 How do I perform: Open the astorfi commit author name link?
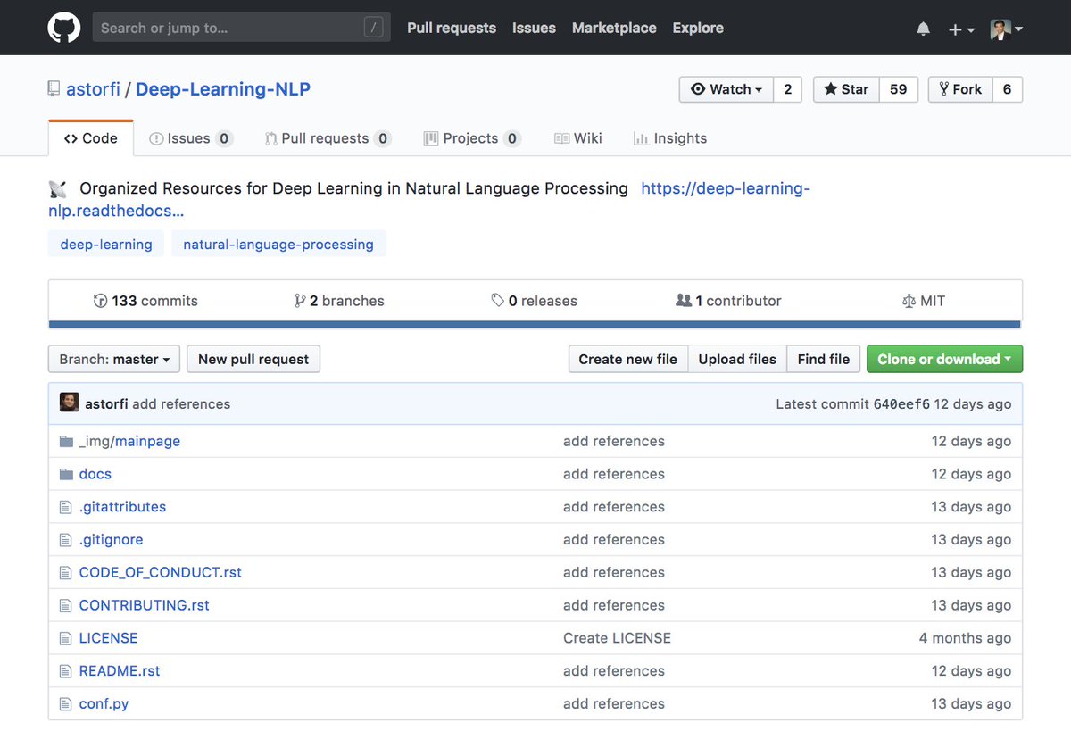pos(106,404)
